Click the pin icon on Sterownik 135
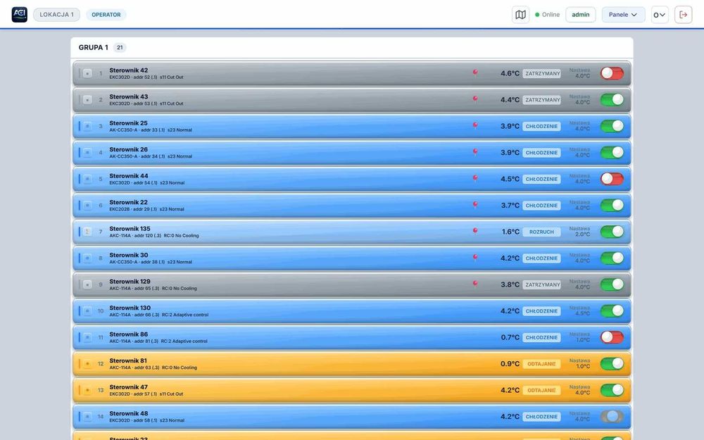 click(475, 231)
